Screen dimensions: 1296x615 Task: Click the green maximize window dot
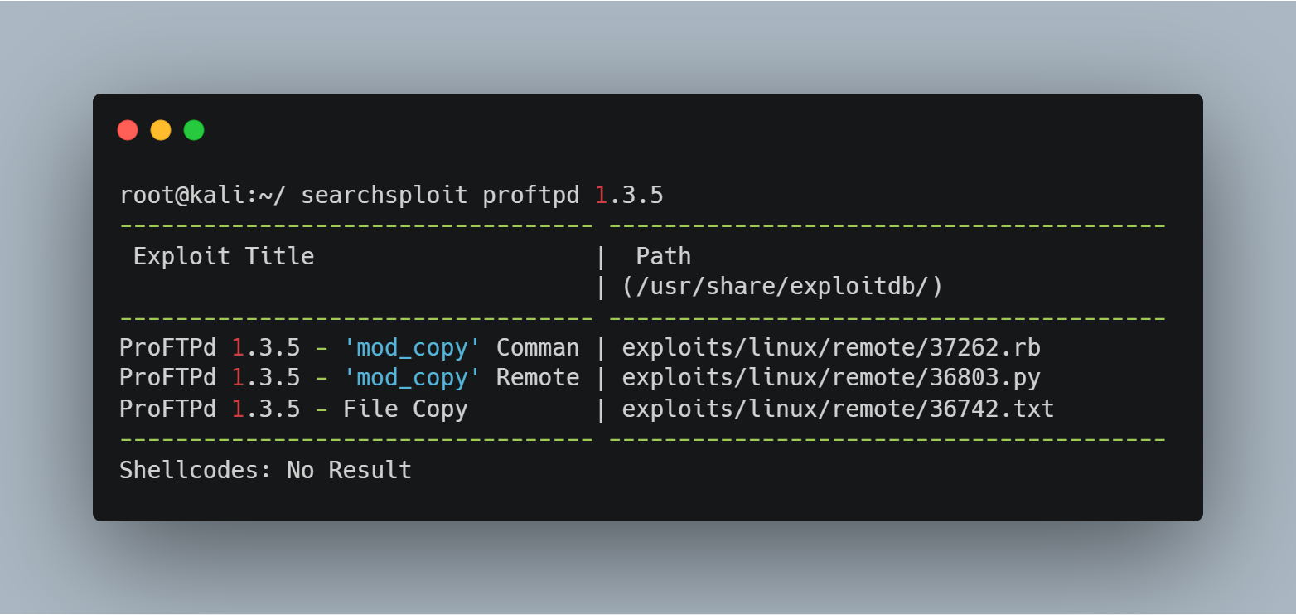[194, 130]
